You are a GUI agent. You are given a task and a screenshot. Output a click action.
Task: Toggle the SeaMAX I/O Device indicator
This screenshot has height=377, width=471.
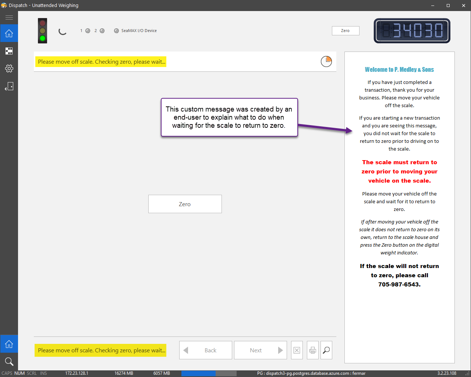coord(116,31)
